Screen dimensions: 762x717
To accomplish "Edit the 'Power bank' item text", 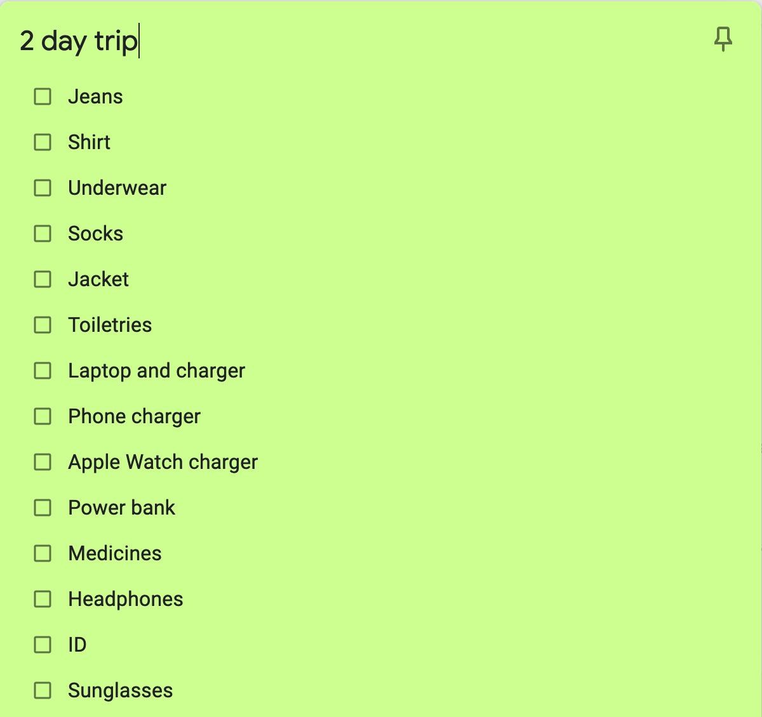I will (x=121, y=508).
